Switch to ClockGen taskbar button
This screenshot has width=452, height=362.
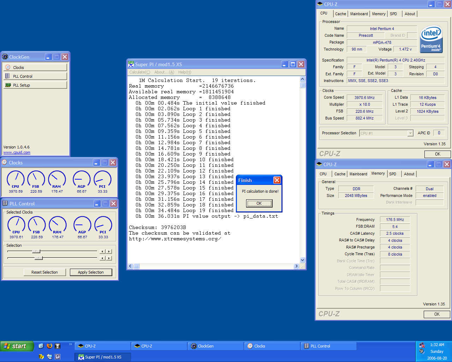click(215, 346)
